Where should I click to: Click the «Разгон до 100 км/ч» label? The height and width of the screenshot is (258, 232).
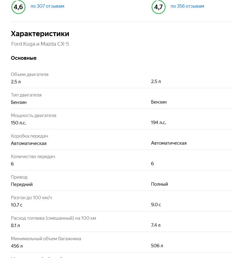coord(31,198)
